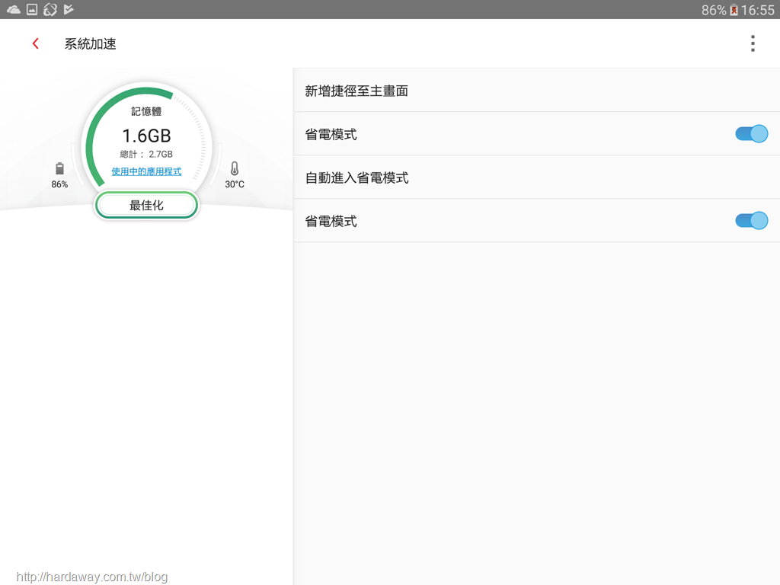Image resolution: width=780 pixels, height=585 pixels.
Task: Tap the 最佳化 optimize button
Action: [x=146, y=205]
